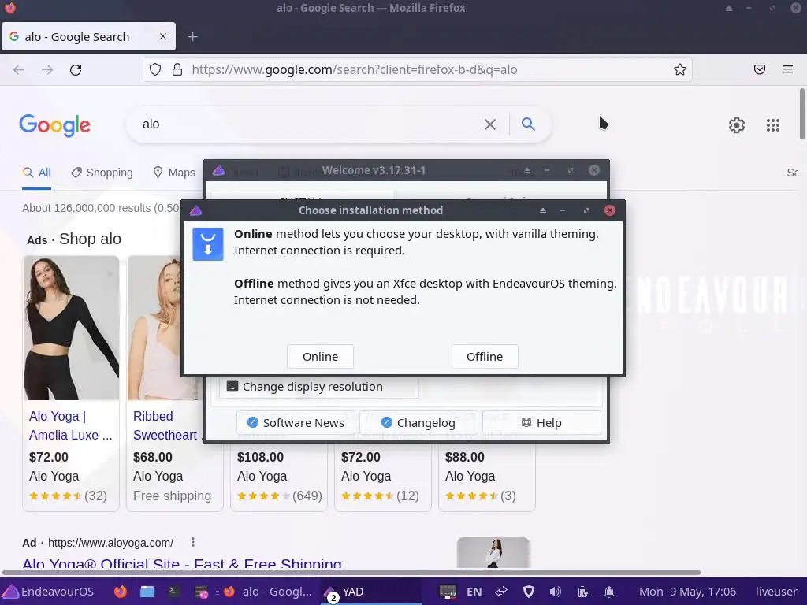This screenshot has height=605, width=807.
Task: Click the keep-above arrow of installation dialog
Action: tap(542, 210)
